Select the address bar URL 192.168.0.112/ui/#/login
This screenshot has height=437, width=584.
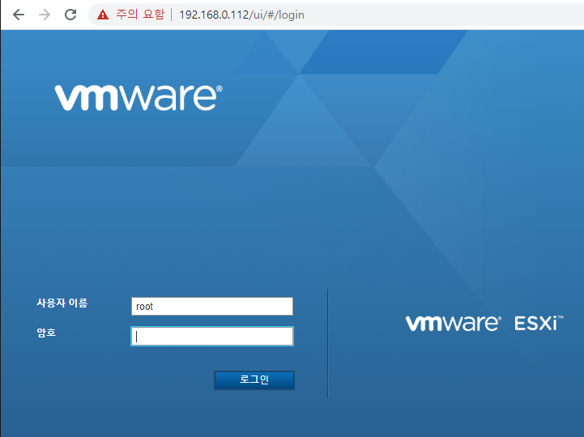pos(241,15)
